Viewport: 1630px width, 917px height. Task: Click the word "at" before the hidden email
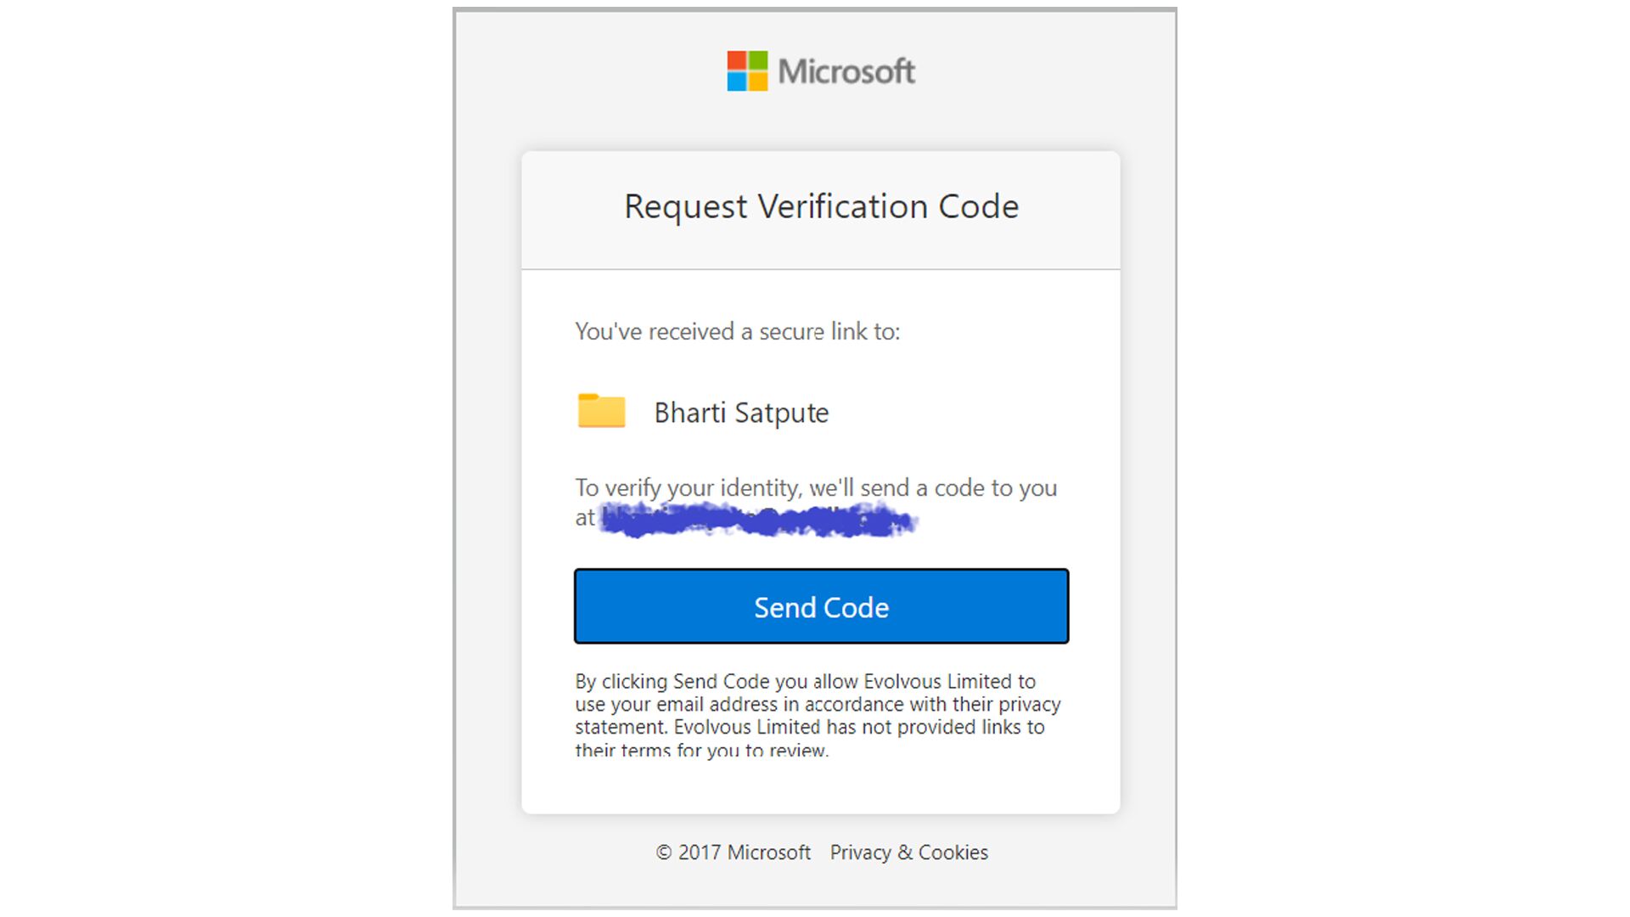point(585,518)
